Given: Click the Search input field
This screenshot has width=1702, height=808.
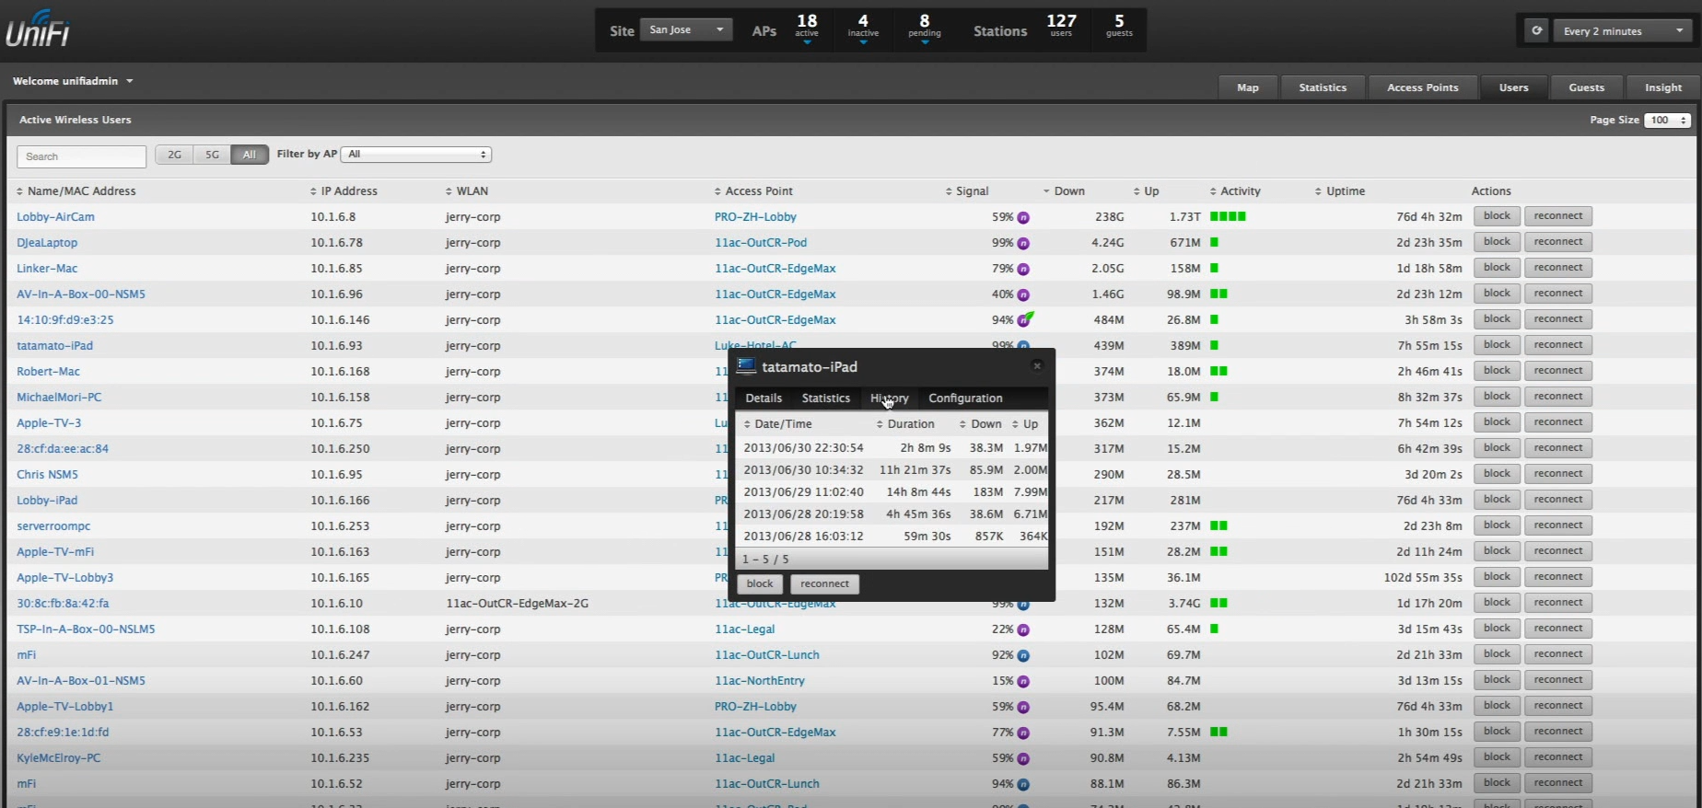Looking at the screenshot, I should [x=81, y=156].
